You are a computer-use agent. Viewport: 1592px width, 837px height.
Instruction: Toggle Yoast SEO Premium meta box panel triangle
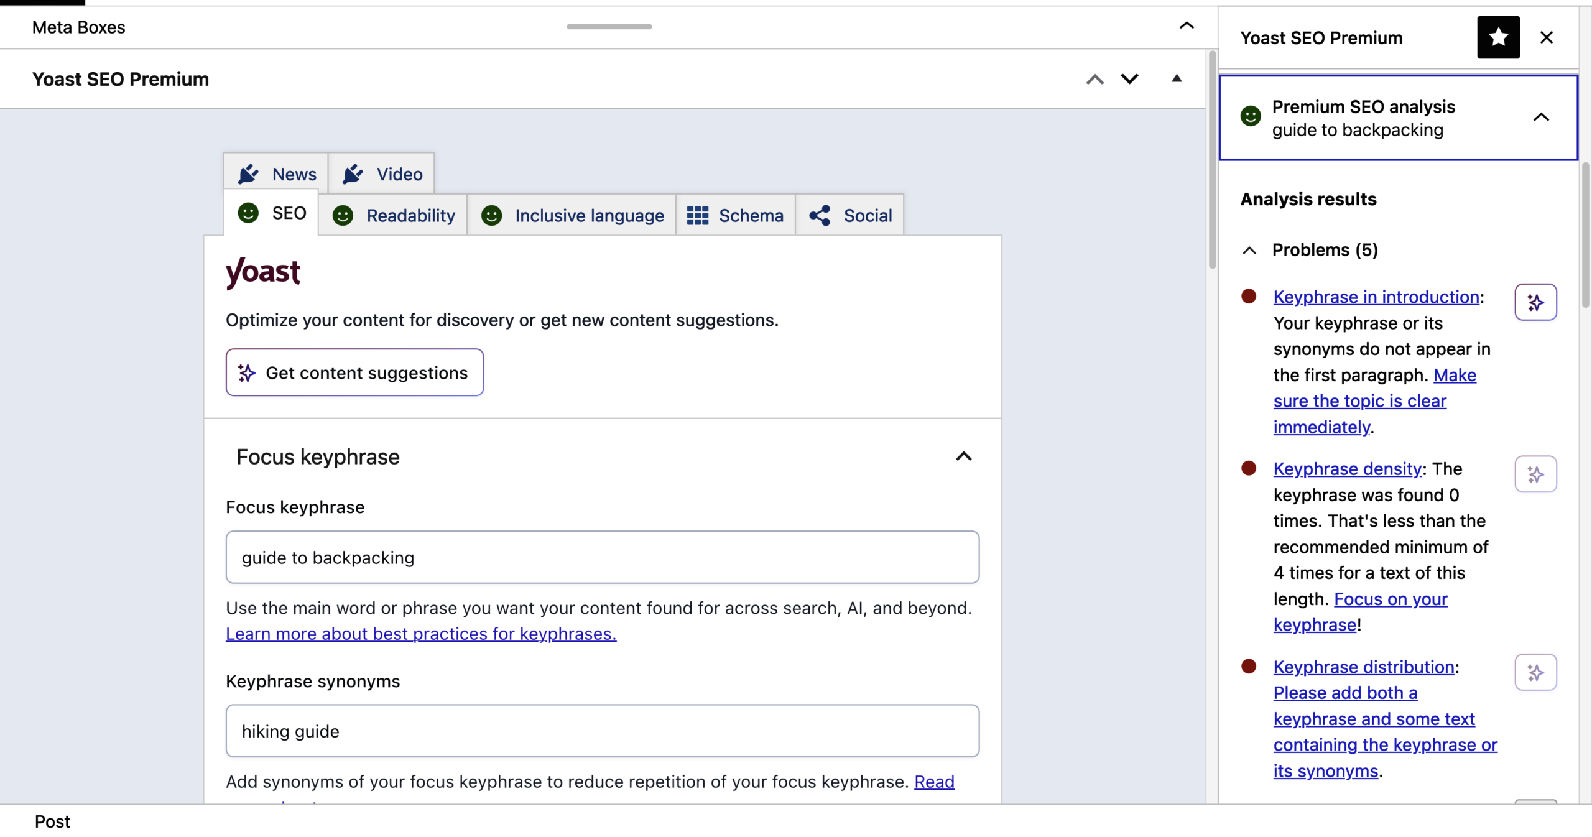pos(1177,78)
